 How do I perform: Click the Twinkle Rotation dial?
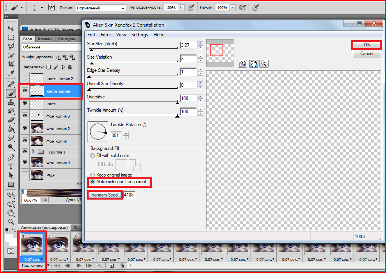[x=98, y=132]
